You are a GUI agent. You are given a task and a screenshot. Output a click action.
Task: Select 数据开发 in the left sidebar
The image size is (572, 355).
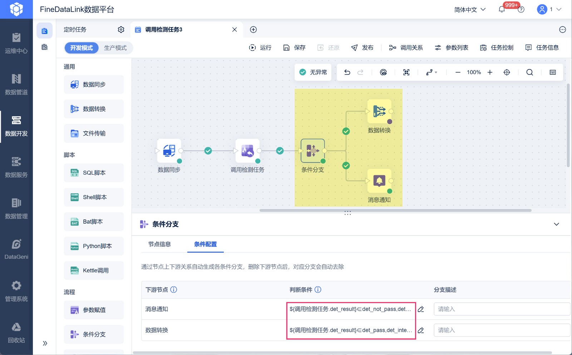coord(16,126)
